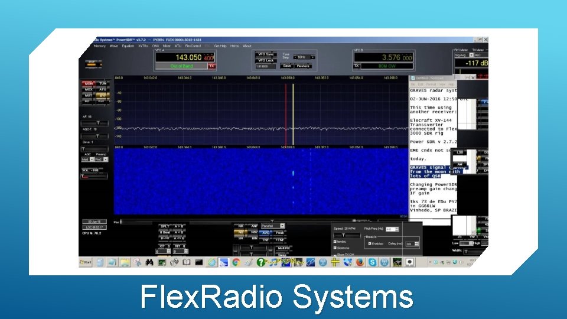The height and width of the screenshot is (319, 567).
Task: Open the ALC TX meter dropdown
Action: 481,55
